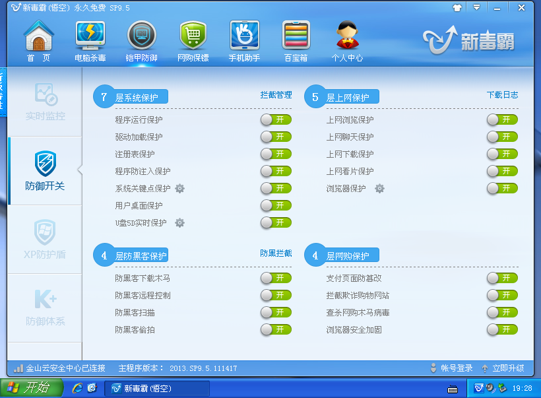Click 主程序版本 2013.SP9.5.111417 text

tap(177, 368)
